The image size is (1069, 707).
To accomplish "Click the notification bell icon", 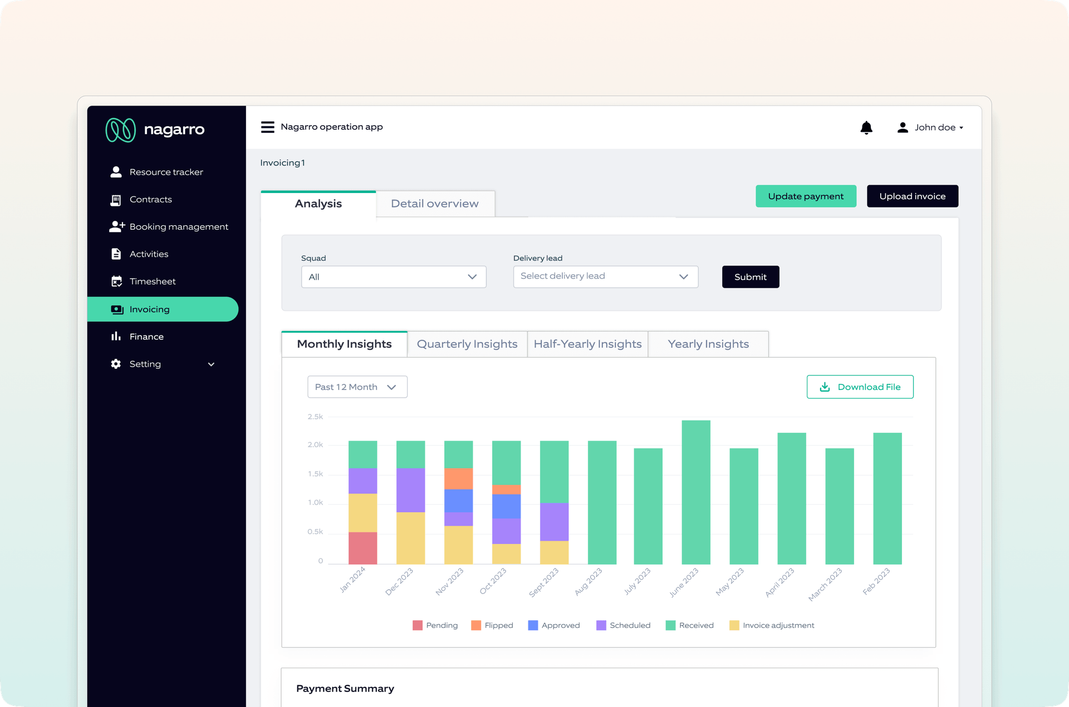I will click(866, 127).
